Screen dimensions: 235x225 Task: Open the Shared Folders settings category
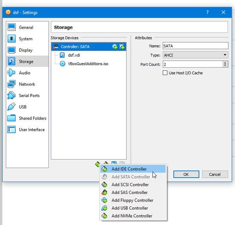tap(27, 118)
